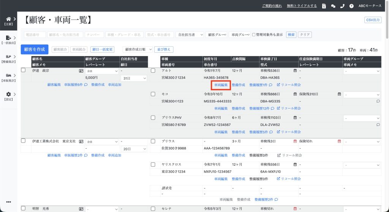The height and width of the screenshot is (212, 389).
Task: Click the 並び替え button
Action: tap(164, 49)
